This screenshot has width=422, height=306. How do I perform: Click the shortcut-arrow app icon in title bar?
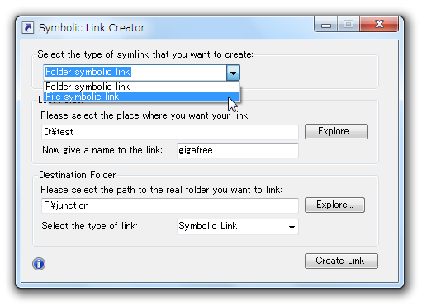tap(28, 28)
